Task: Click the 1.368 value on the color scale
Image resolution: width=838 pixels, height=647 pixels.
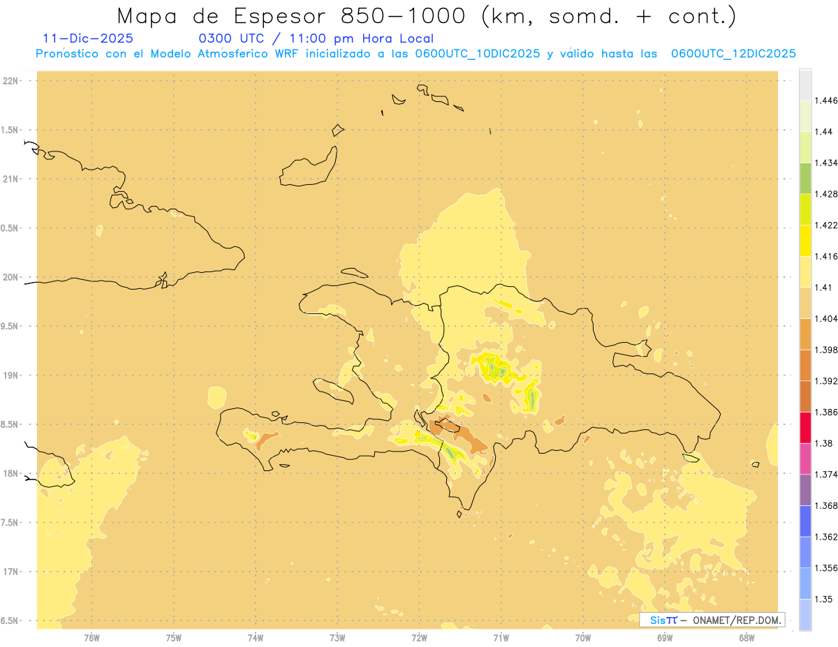Action: click(x=827, y=505)
